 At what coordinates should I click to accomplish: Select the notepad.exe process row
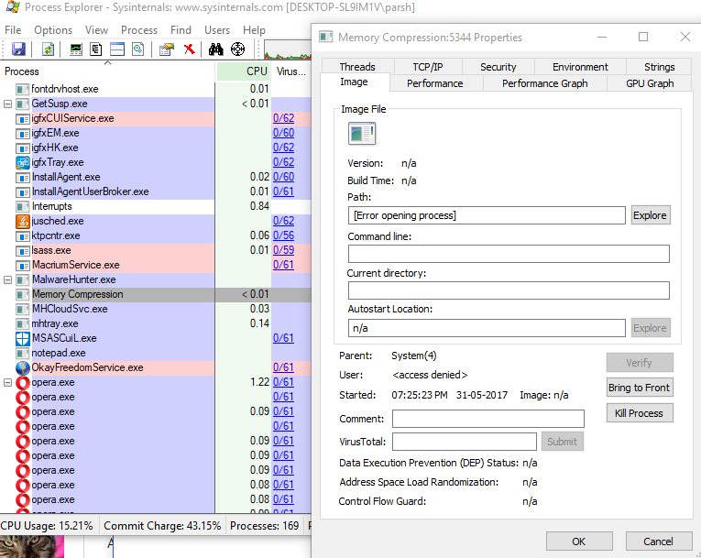coord(59,353)
